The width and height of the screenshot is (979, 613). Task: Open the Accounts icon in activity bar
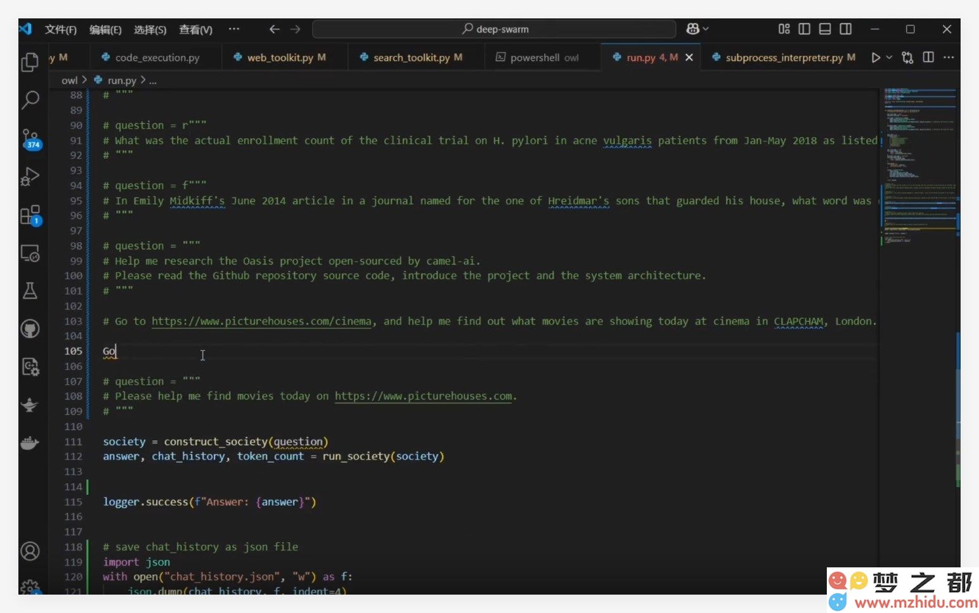[30, 551]
